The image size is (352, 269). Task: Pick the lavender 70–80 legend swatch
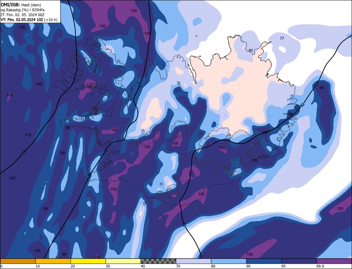click(194, 261)
